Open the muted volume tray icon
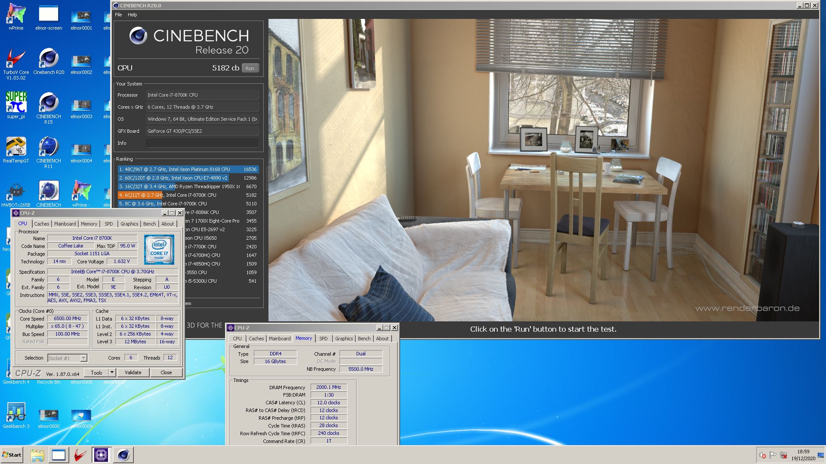This screenshot has width=826, height=464. [762, 455]
